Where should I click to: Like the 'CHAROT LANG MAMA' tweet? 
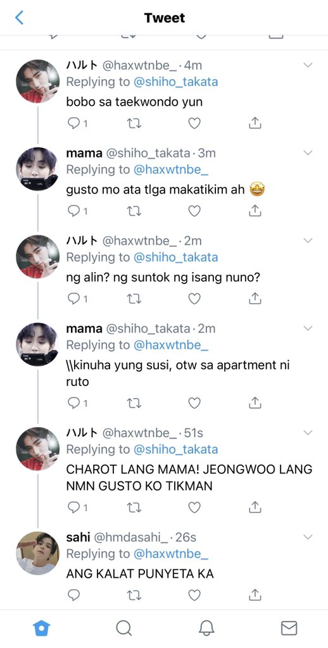(x=194, y=507)
